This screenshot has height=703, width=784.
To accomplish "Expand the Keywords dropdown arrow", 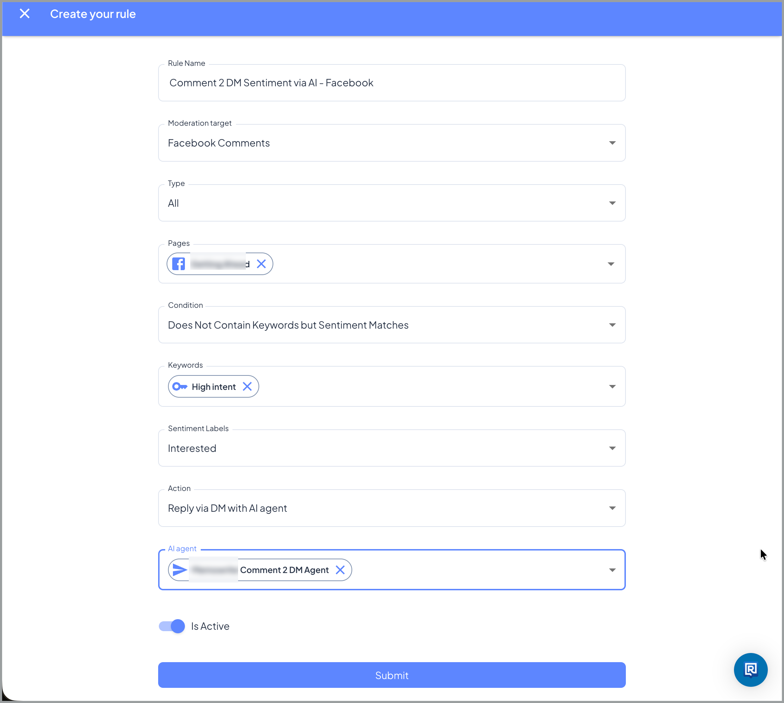I will click(x=612, y=387).
